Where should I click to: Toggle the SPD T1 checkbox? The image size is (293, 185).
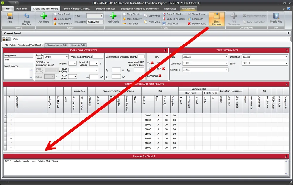pyautogui.click(x=152, y=63)
